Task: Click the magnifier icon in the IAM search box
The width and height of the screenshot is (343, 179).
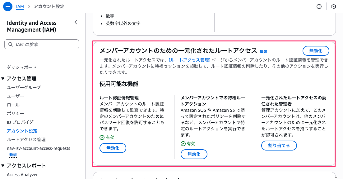Action: pyautogui.click(x=10, y=44)
